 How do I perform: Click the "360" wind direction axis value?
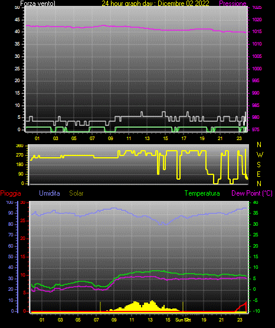(19, 146)
